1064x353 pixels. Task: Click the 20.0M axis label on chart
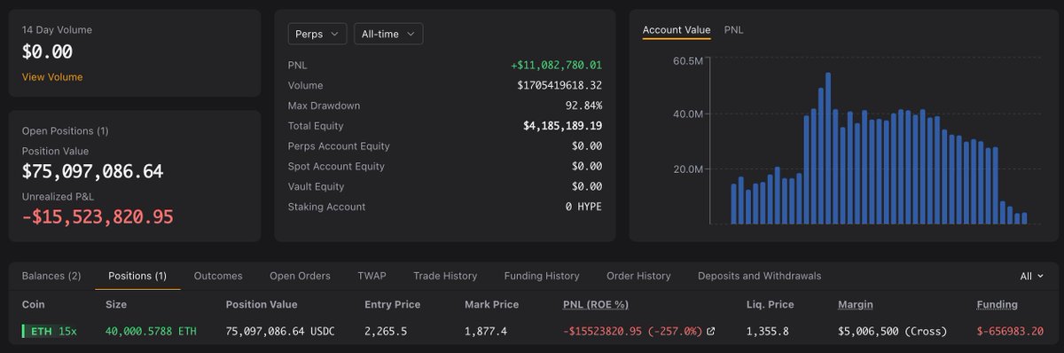coord(688,169)
